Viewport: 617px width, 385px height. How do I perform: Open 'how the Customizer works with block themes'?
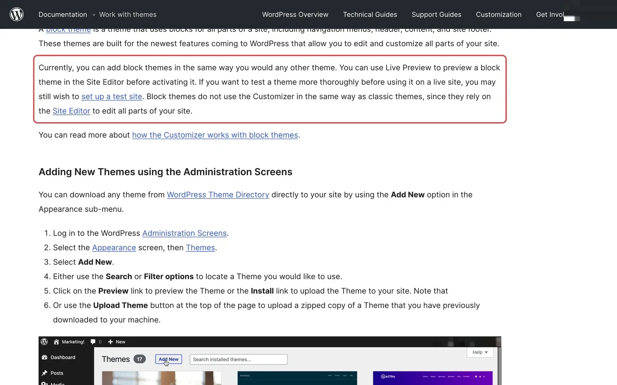pos(215,135)
